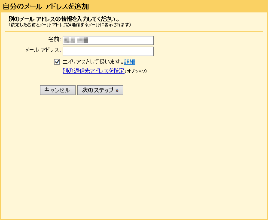The height and width of the screenshot is (220, 268).
Task: Click the 設定した名前とメール アドレス note text
Action: 70,25
